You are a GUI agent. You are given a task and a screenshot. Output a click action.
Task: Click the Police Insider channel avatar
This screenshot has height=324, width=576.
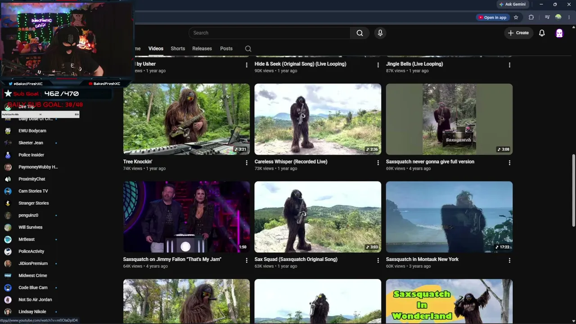pos(8,155)
